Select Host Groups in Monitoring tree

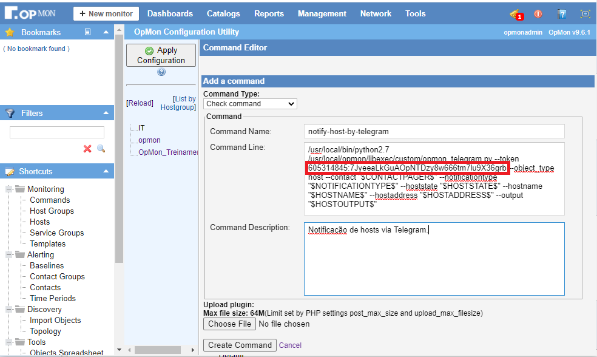tap(52, 211)
